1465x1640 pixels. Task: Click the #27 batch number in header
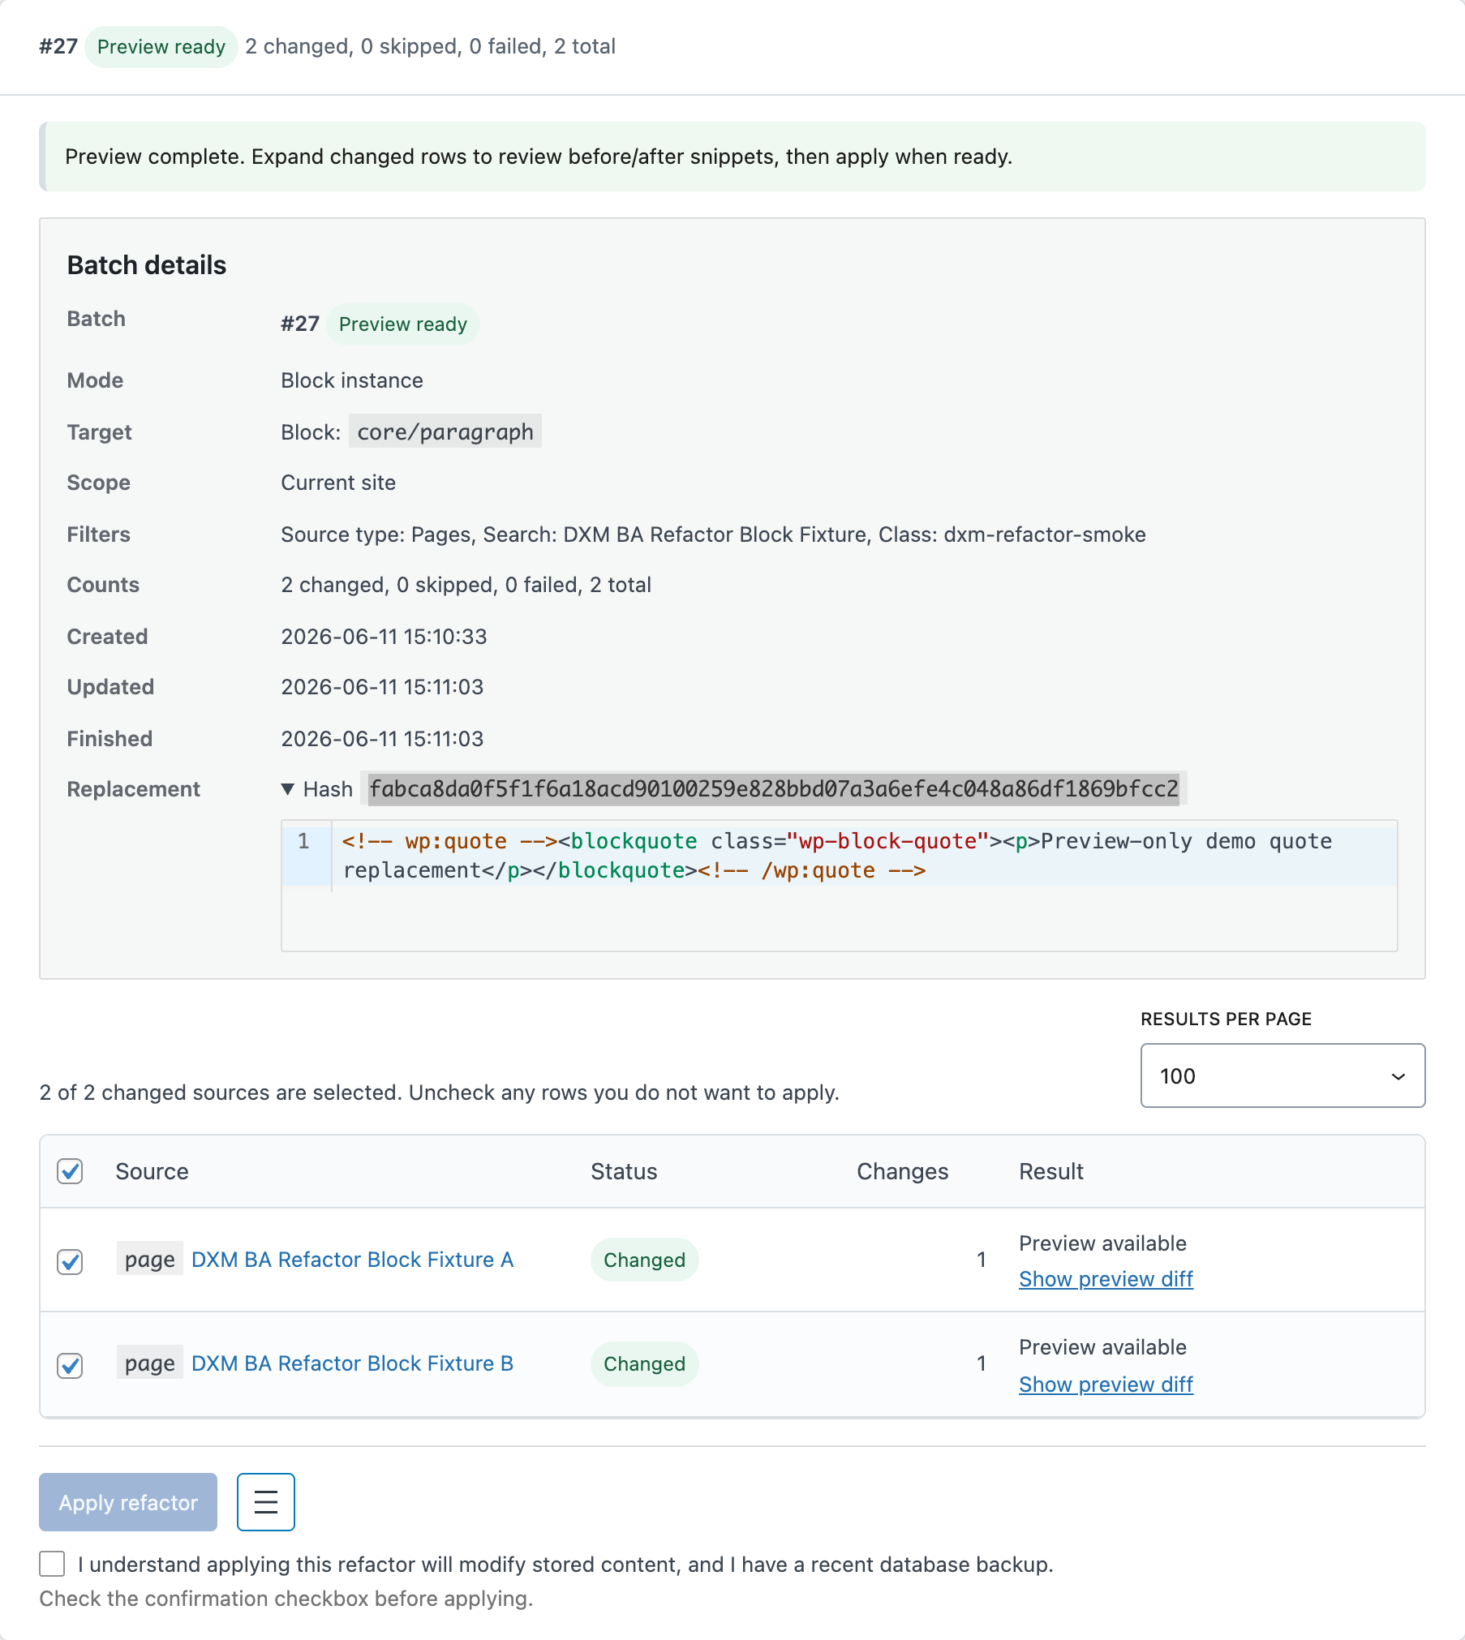tap(58, 46)
